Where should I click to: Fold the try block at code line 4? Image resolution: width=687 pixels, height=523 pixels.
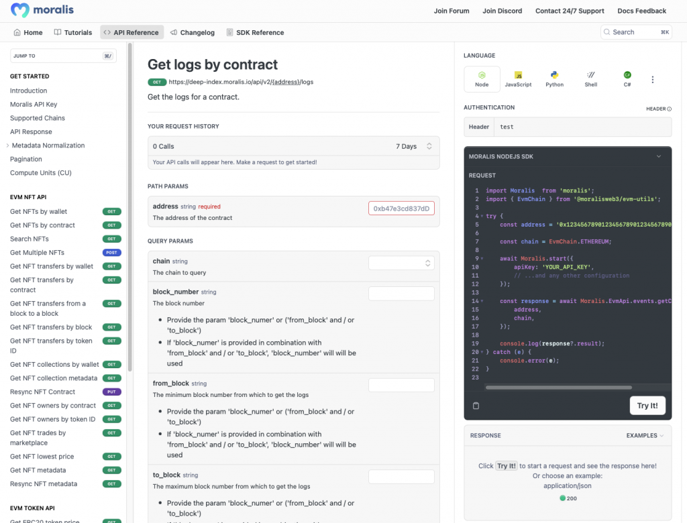pos(482,217)
